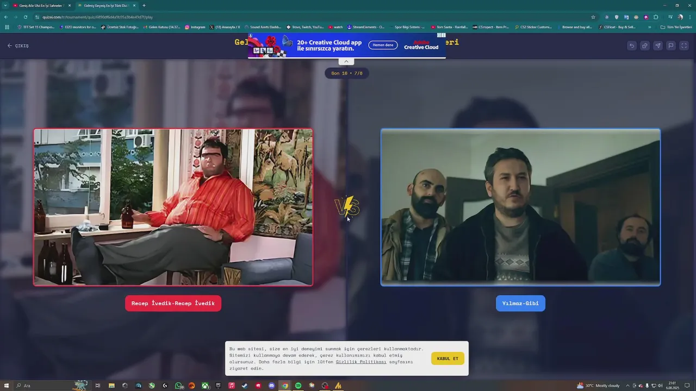Click the undo arrow icon in quiz header
The height and width of the screenshot is (391, 696).
632,46
